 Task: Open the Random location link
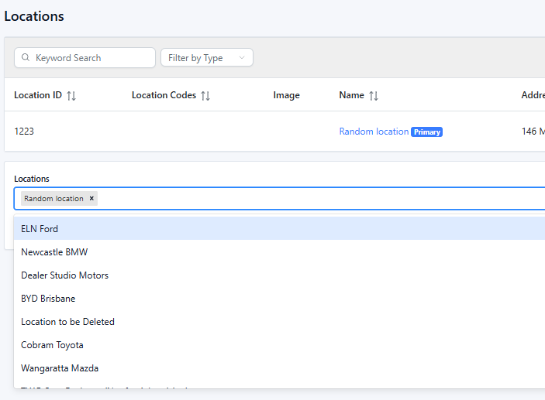pos(374,132)
